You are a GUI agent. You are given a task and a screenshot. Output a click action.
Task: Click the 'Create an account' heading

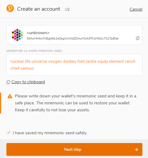[39, 9]
